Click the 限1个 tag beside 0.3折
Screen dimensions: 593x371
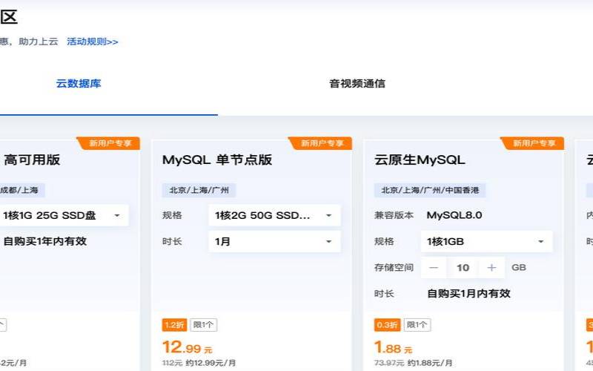(417, 325)
